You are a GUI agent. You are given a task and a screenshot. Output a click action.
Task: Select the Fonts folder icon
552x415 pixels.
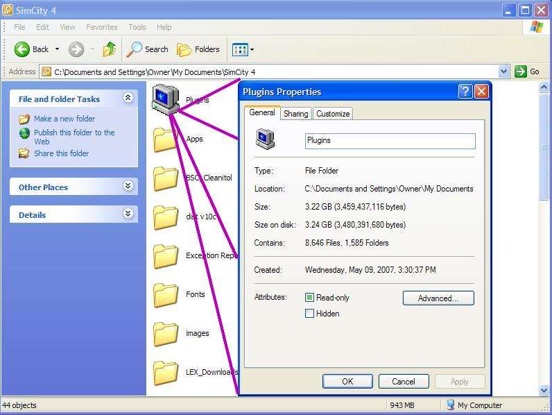tap(166, 295)
